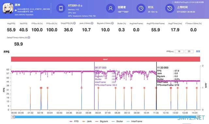Click the creator user icon

(110, 8)
